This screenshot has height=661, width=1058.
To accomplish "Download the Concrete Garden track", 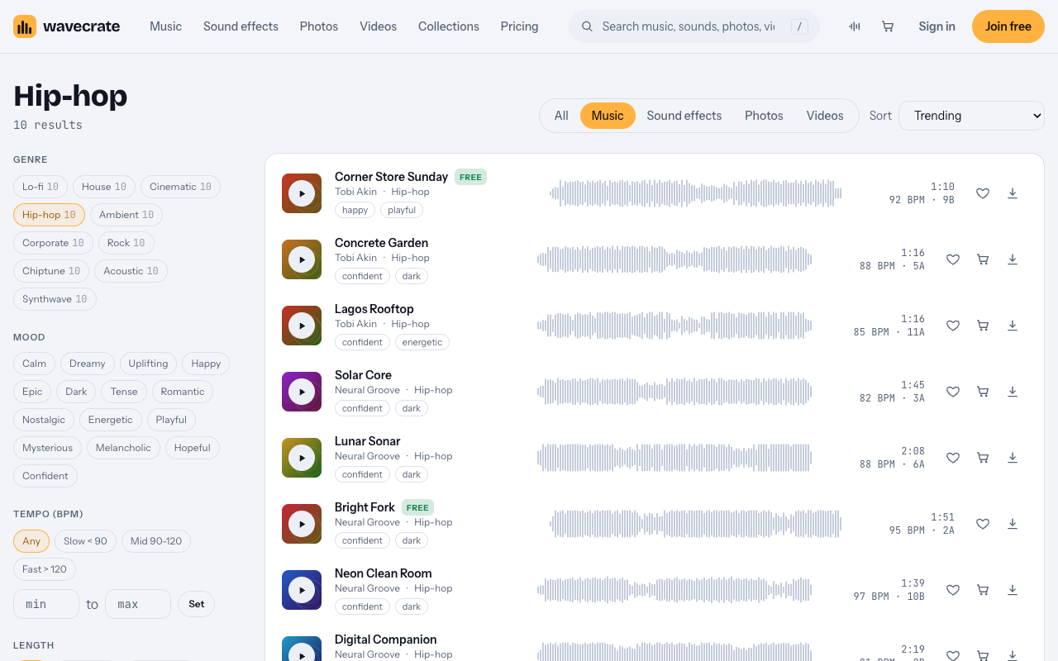I will (x=1013, y=259).
